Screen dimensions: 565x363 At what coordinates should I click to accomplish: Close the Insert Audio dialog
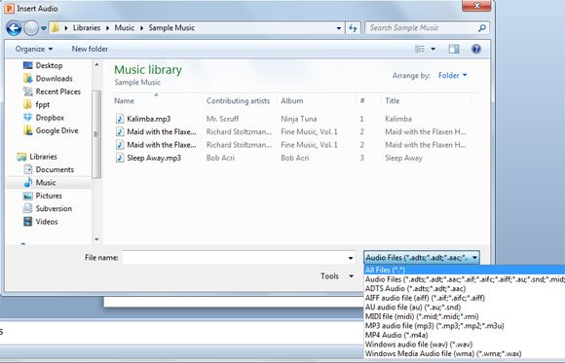[476, 6]
